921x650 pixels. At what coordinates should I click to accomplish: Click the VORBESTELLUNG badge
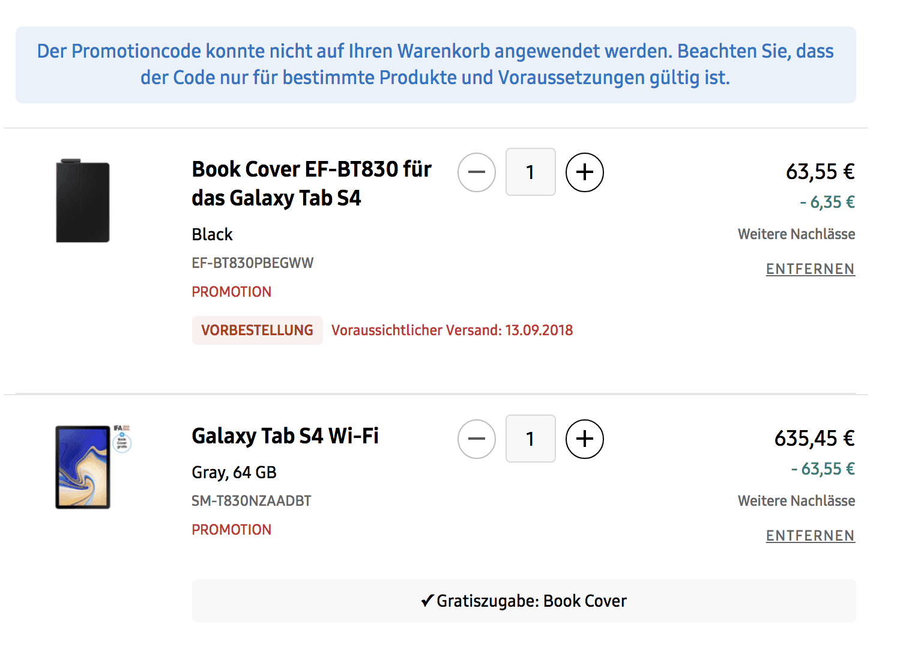258,330
